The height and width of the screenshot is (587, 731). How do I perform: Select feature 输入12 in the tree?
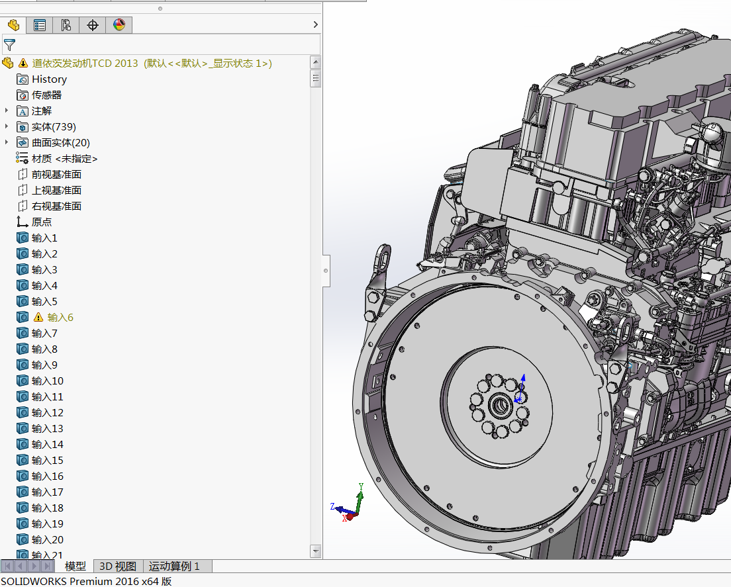[48, 412]
